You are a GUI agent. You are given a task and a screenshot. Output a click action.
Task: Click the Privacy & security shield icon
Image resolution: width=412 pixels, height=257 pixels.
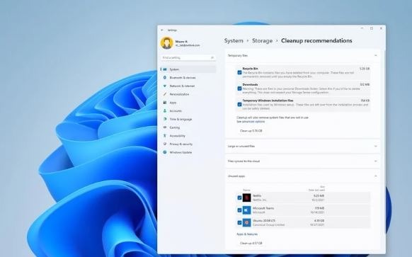pos(165,144)
